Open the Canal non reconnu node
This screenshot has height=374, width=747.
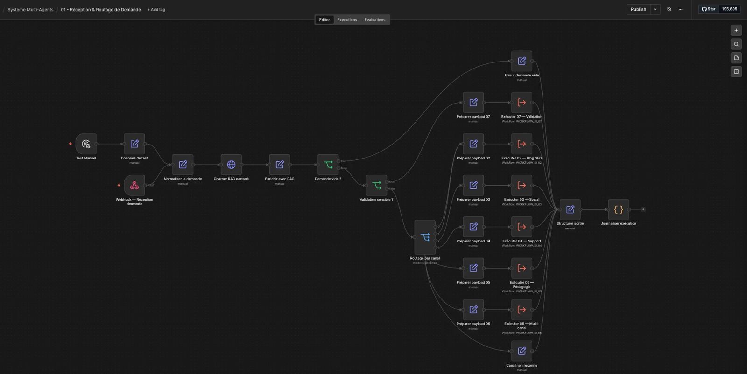[x=522, y=351]
